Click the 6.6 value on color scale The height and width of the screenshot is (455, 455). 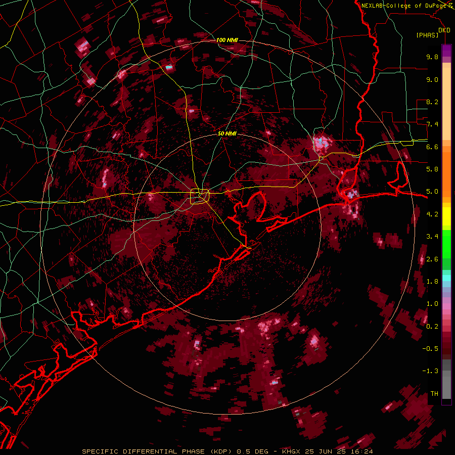[432, 147]
